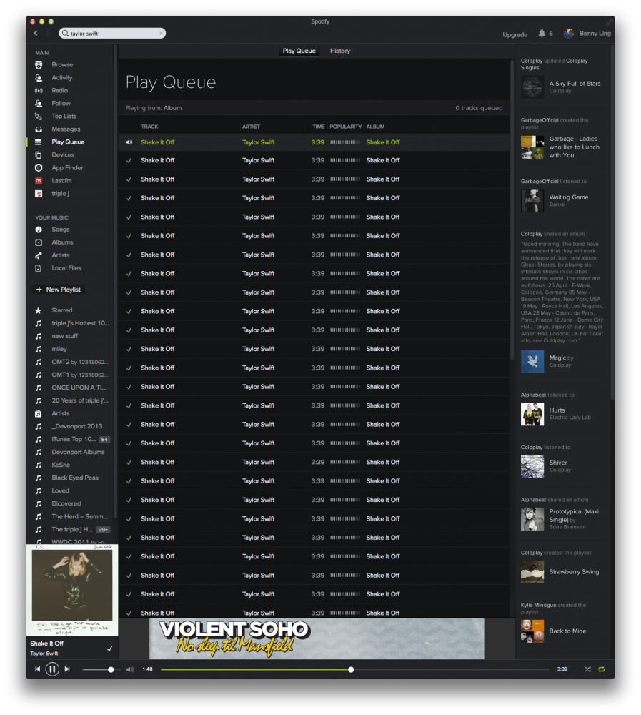Clear the taylor swift search text

point(161,34)
